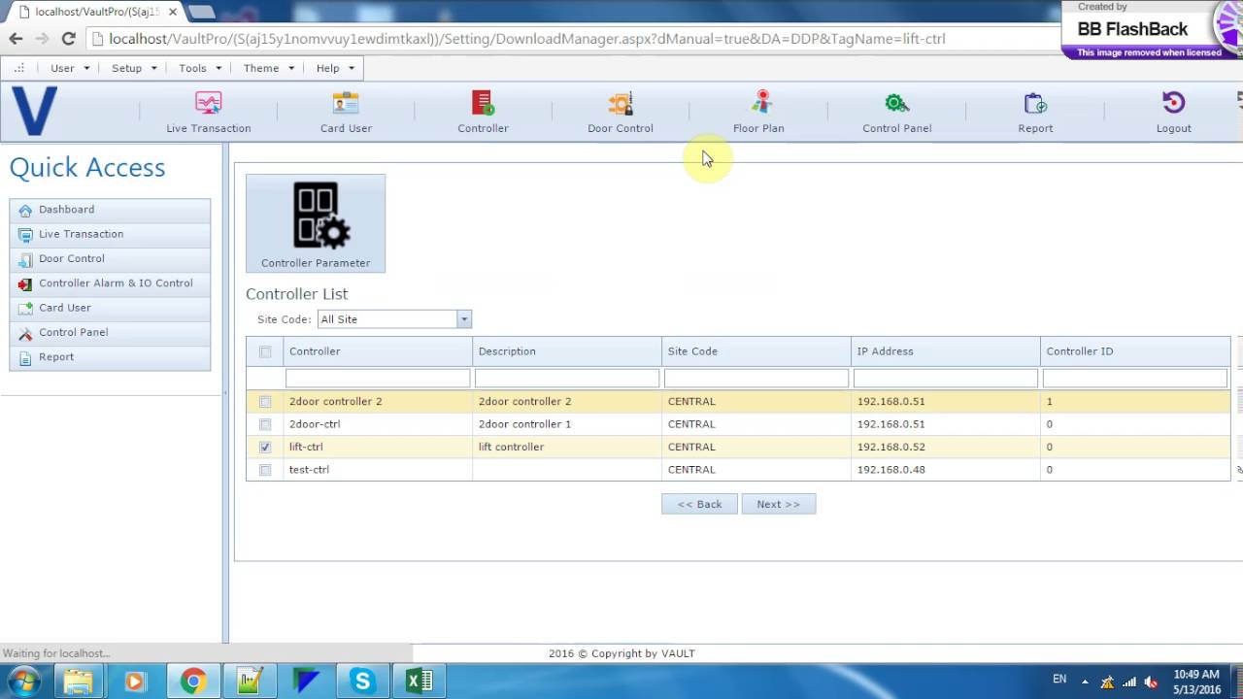Open the Setup menu
The width and height of the screenshot is (1243, 699).
point(133,68)
